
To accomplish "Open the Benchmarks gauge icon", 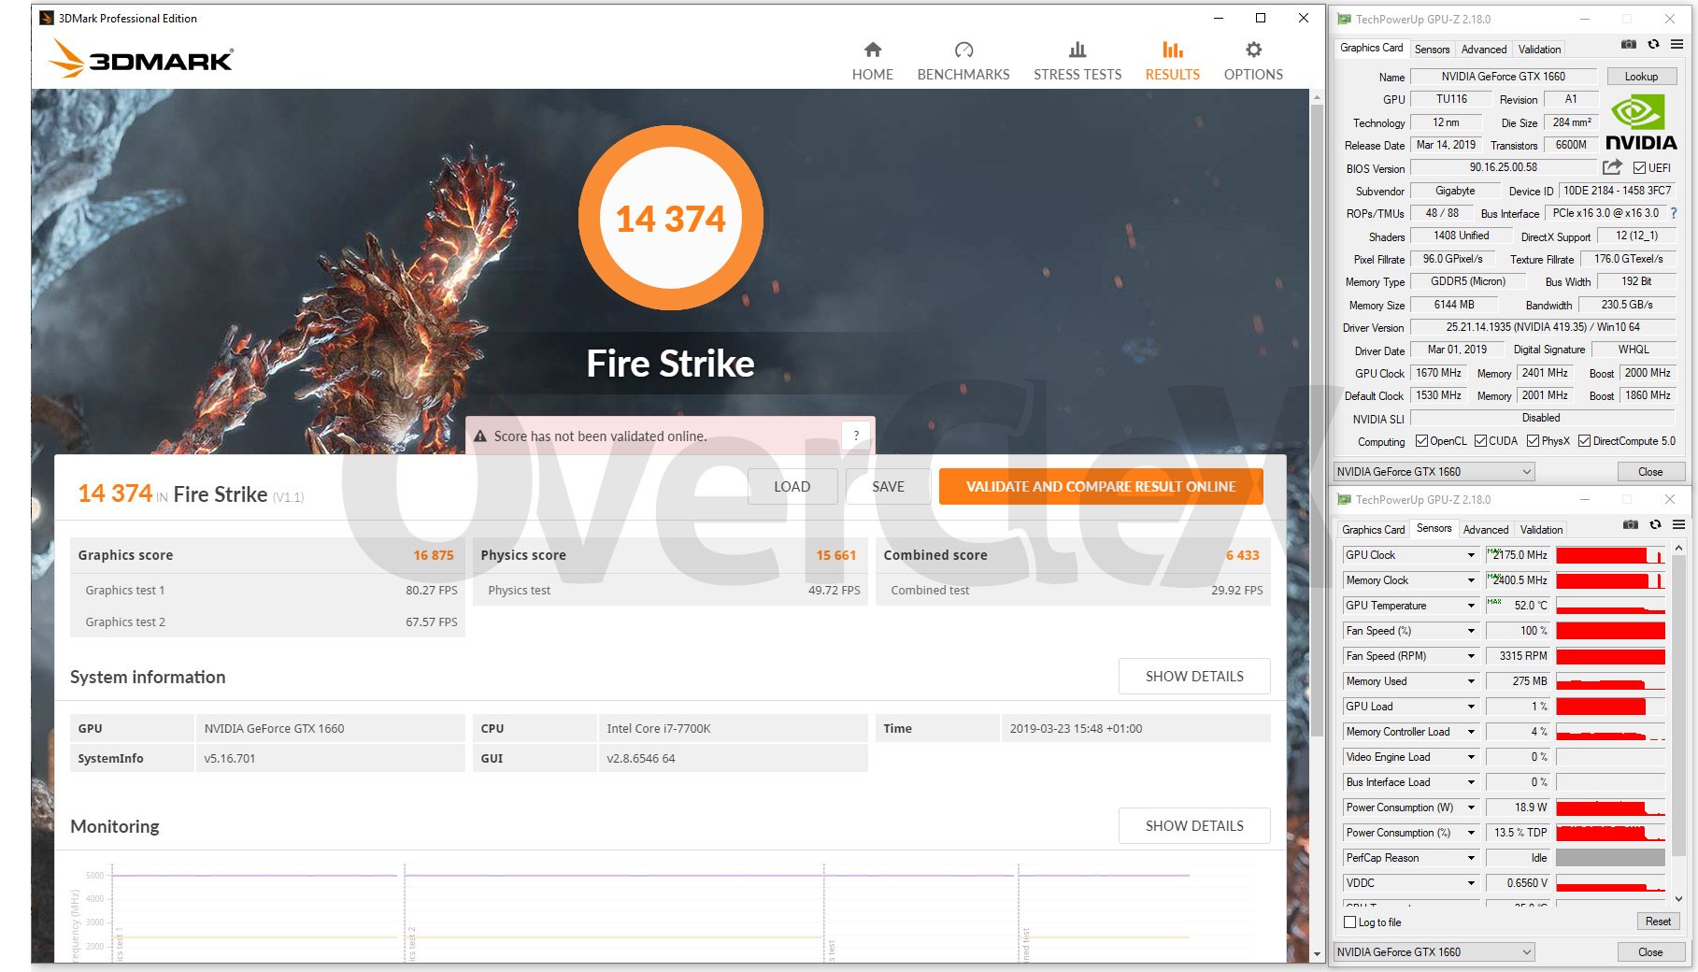I will pyautogui.click(x=963, y=50).
